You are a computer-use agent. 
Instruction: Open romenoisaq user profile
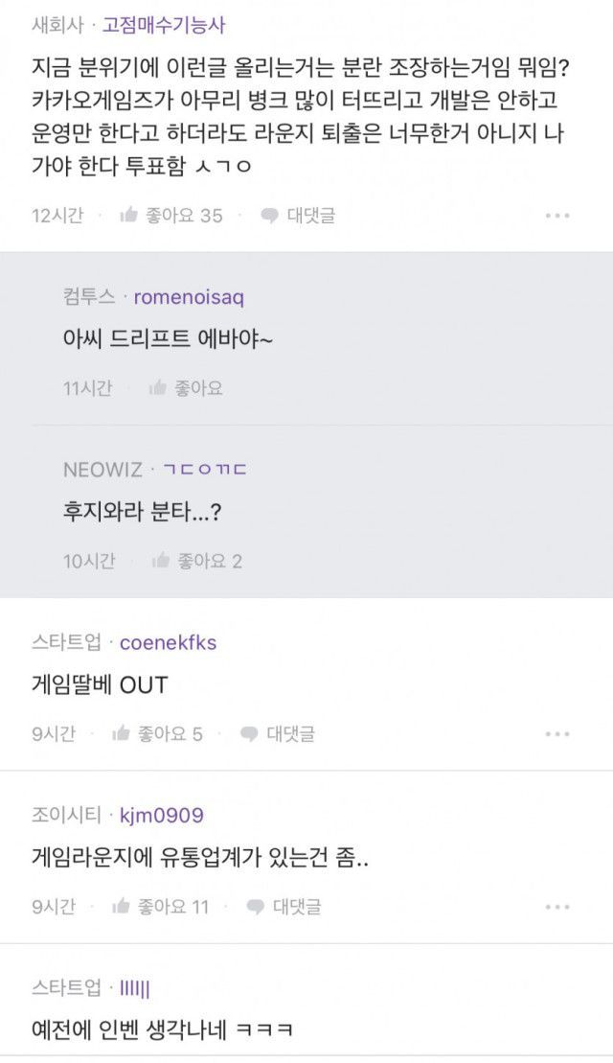tap(189, 297)
